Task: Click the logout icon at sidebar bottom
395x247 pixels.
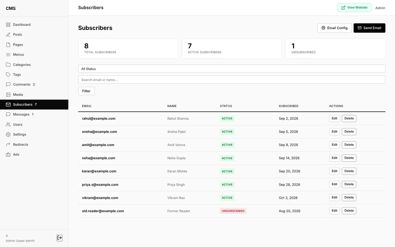Action: click(x=60, y=238)
